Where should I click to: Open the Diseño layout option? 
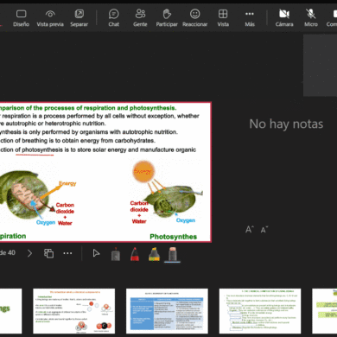21,18
